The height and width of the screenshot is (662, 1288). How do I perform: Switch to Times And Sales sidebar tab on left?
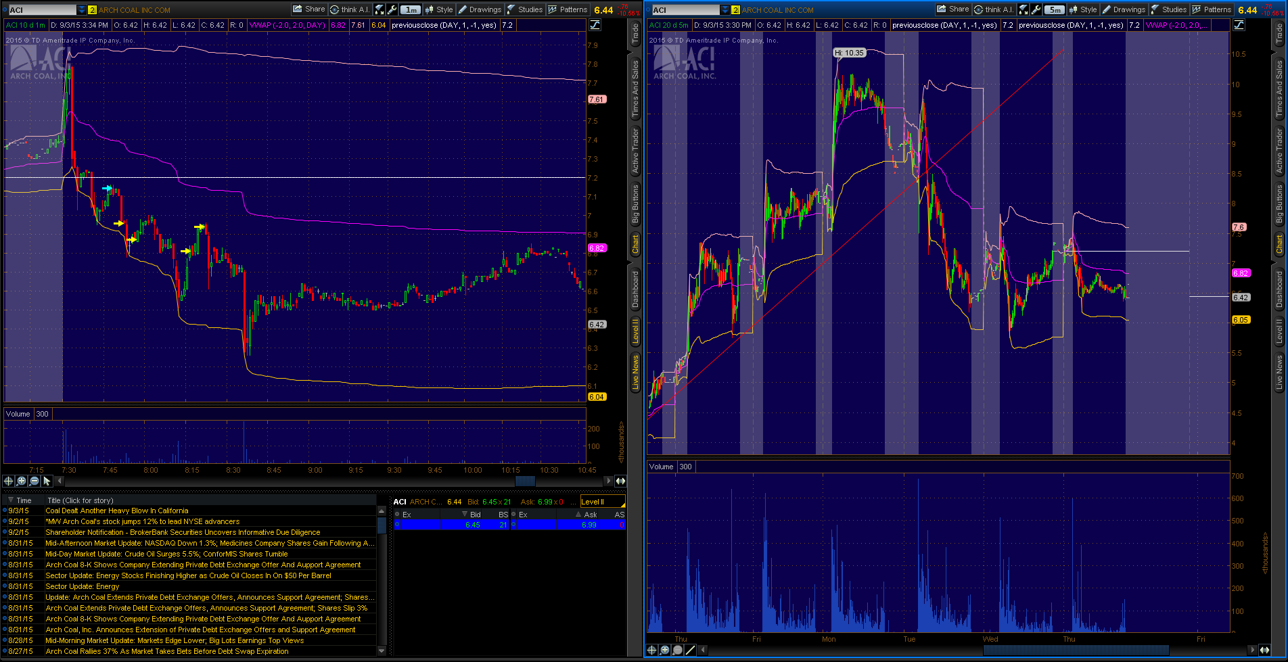pyautogui.click(x=635, y=89)
